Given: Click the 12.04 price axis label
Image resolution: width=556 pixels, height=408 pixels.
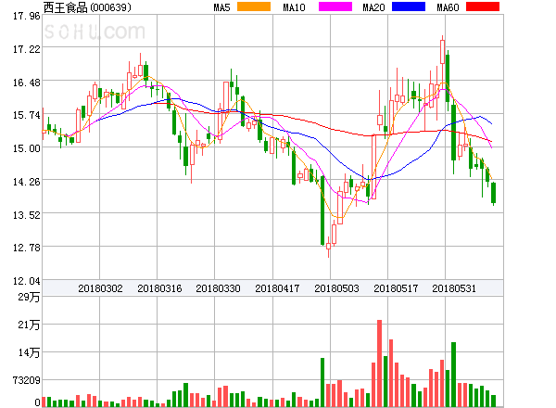Looking at the screenshot, I should point(27,281).
